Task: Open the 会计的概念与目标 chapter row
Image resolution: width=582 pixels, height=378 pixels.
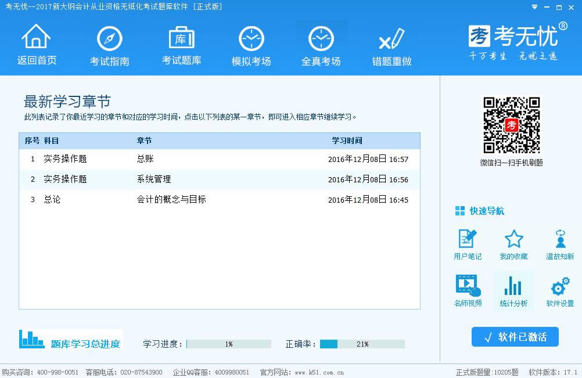Action: coord(219,200)
